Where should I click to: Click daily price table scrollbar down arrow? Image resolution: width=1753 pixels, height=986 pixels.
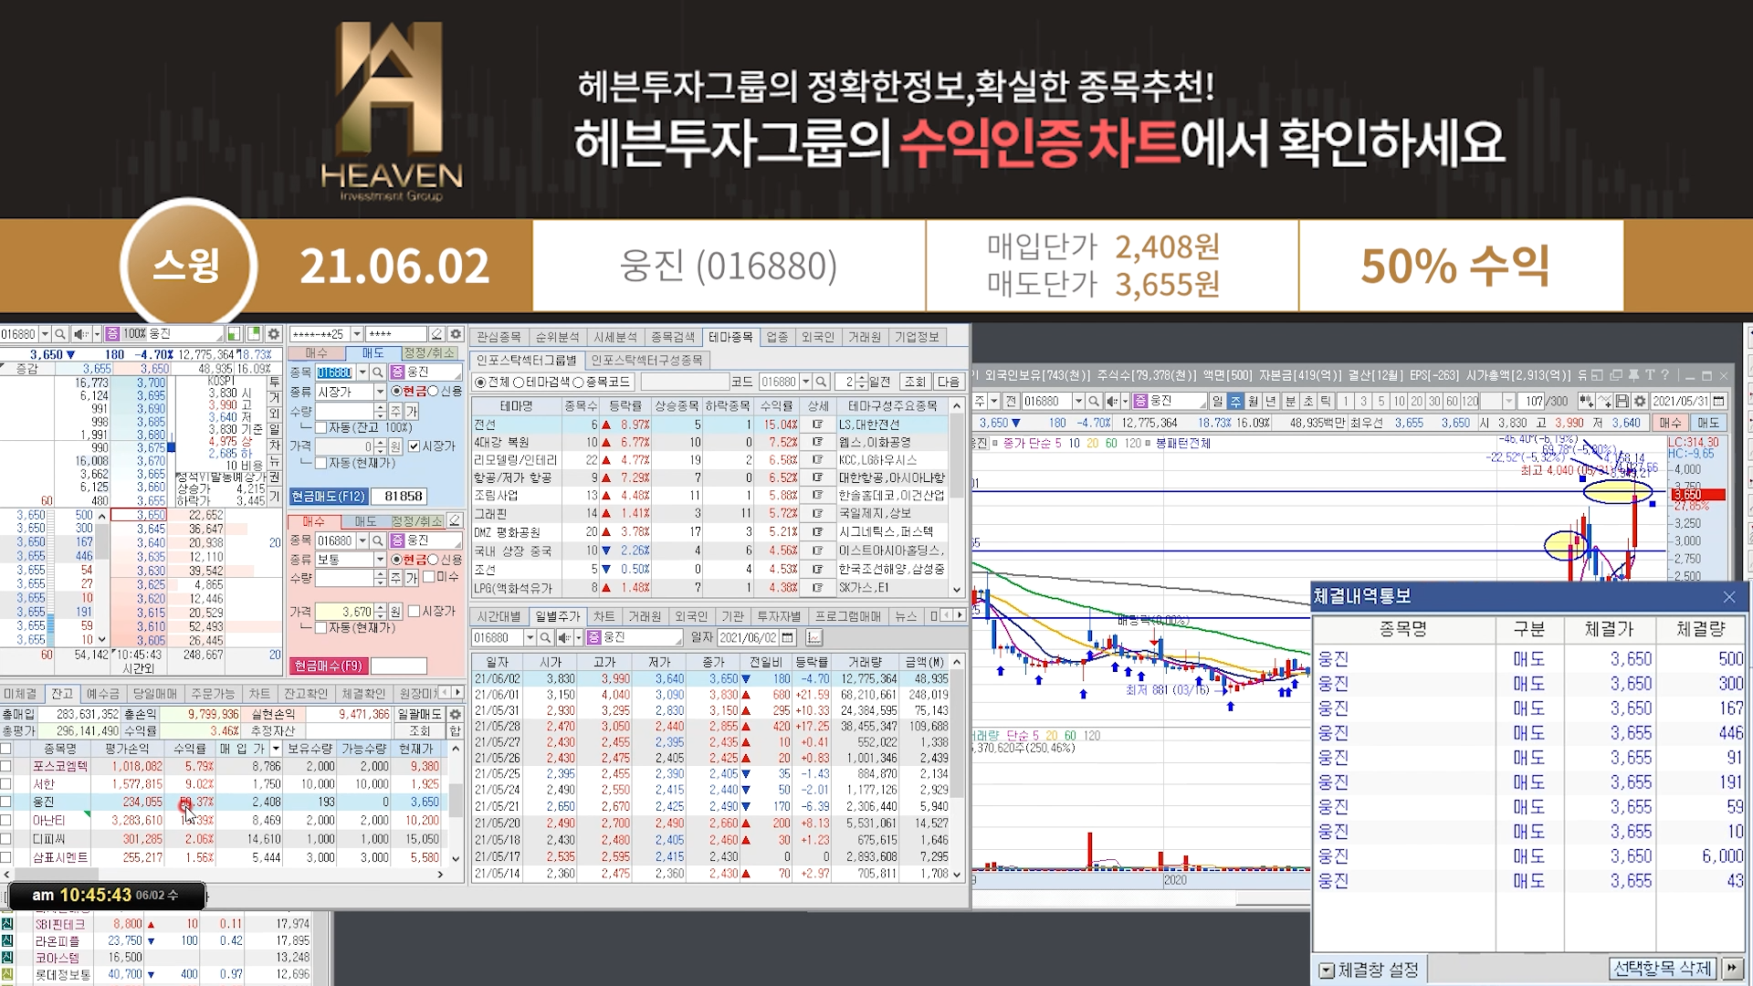[x=957, y=874]
